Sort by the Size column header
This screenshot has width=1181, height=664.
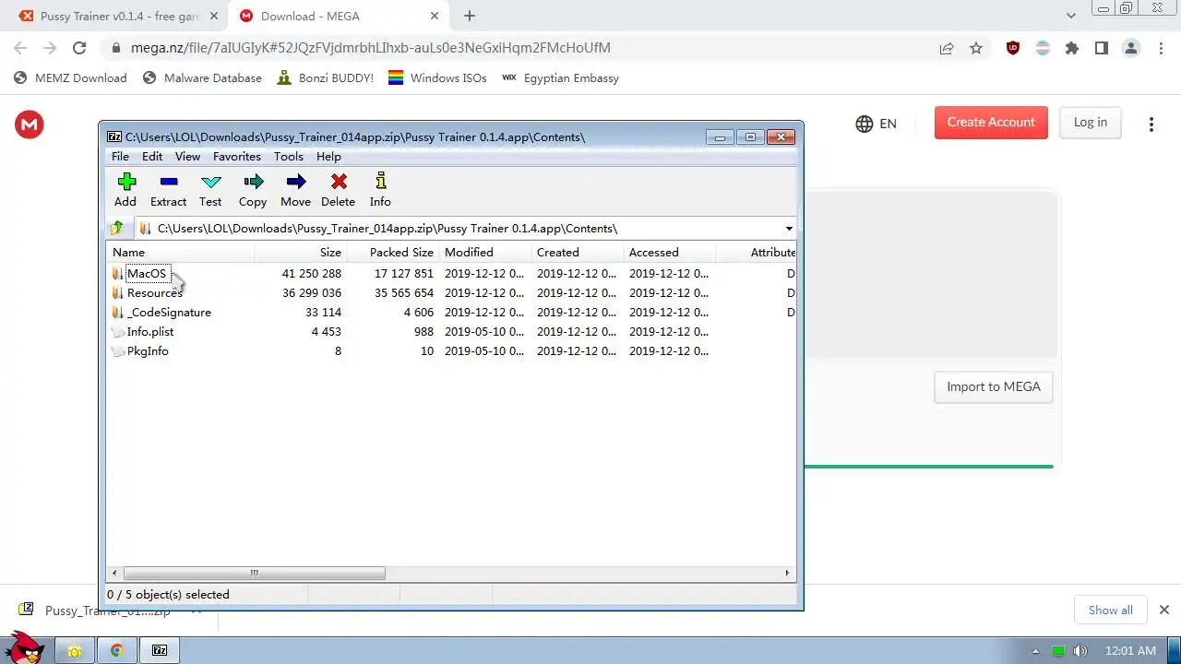click(301, 253)
